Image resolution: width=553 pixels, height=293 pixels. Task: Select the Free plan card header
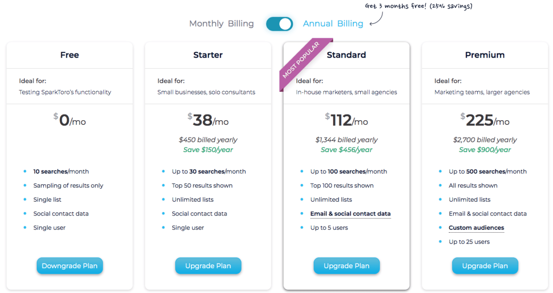(70, 54)
